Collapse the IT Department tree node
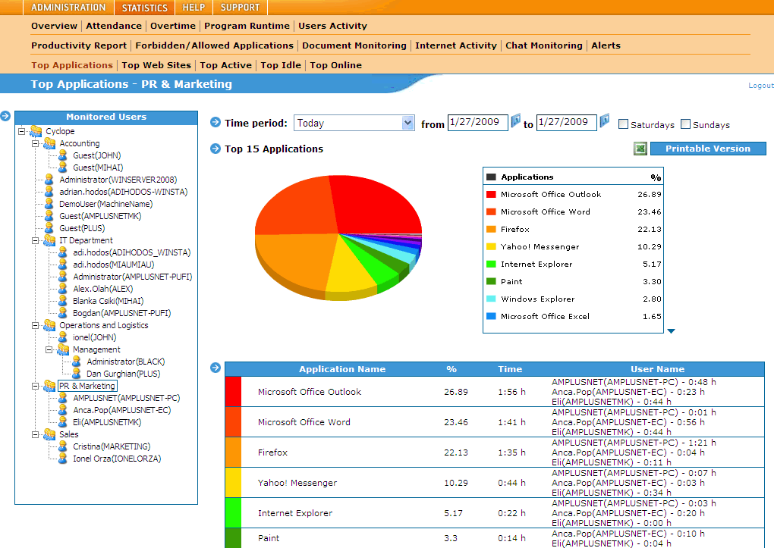The width and height of the screenshot is (774, 548). click(x=35, y=240)
